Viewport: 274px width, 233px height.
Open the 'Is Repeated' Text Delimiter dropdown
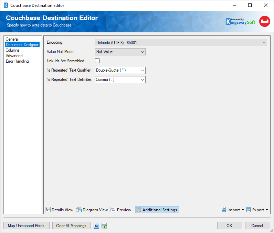[120, 80]
